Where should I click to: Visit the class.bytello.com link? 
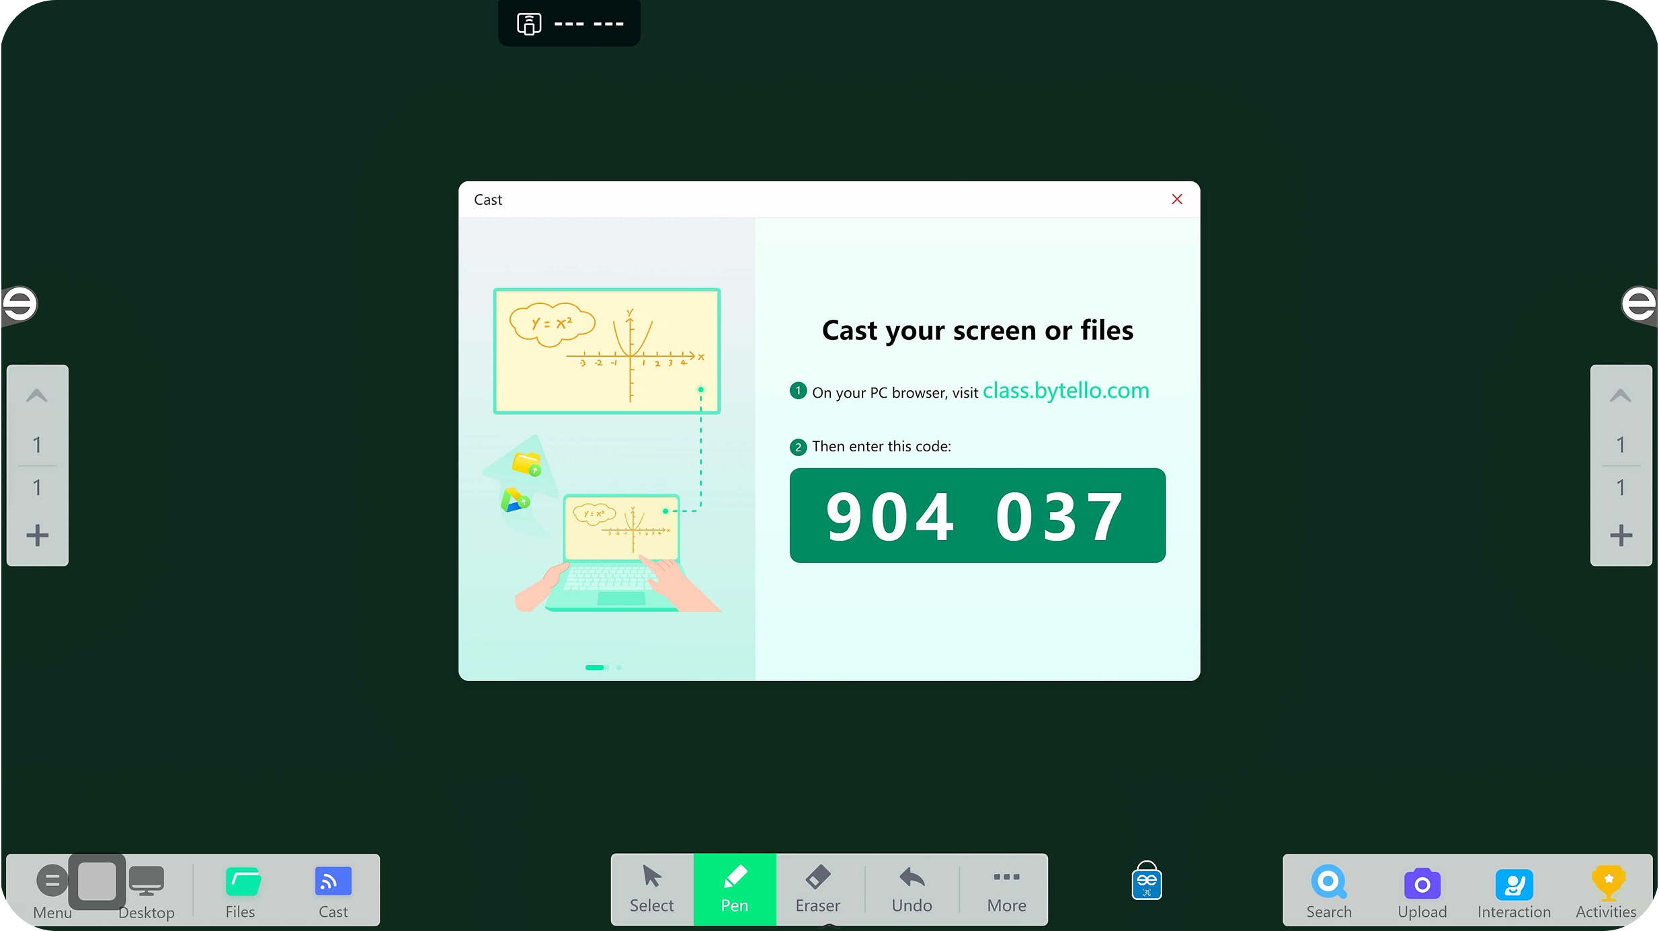1065,391
